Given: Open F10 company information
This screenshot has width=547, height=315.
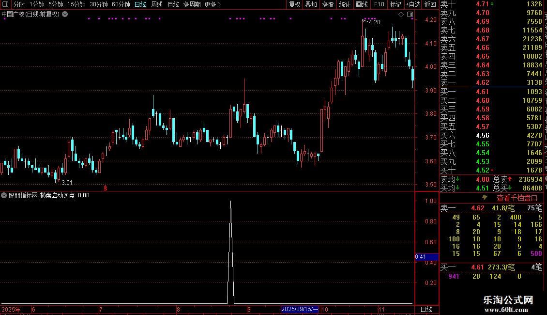Looking at the screenshot, I should 379,4.
